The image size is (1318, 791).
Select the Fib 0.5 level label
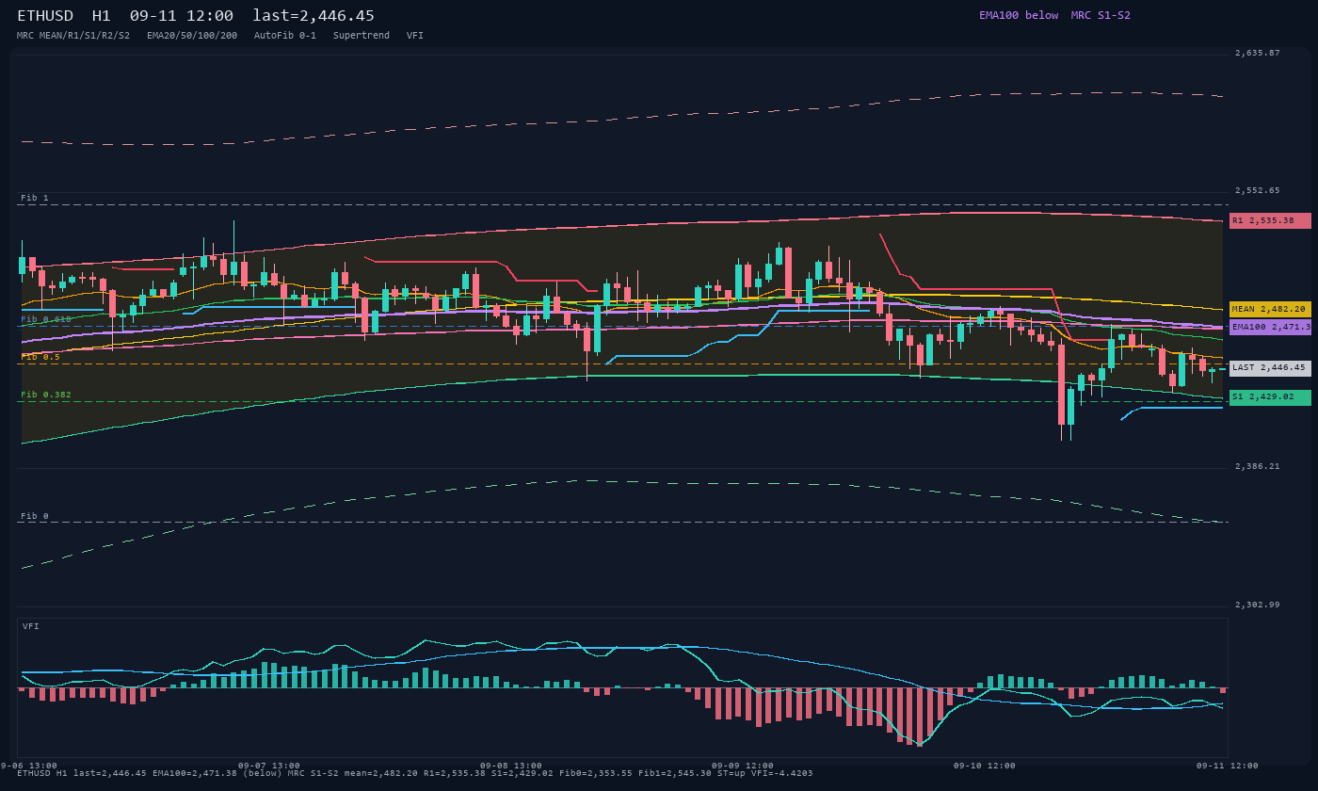(x=40, y=357)
